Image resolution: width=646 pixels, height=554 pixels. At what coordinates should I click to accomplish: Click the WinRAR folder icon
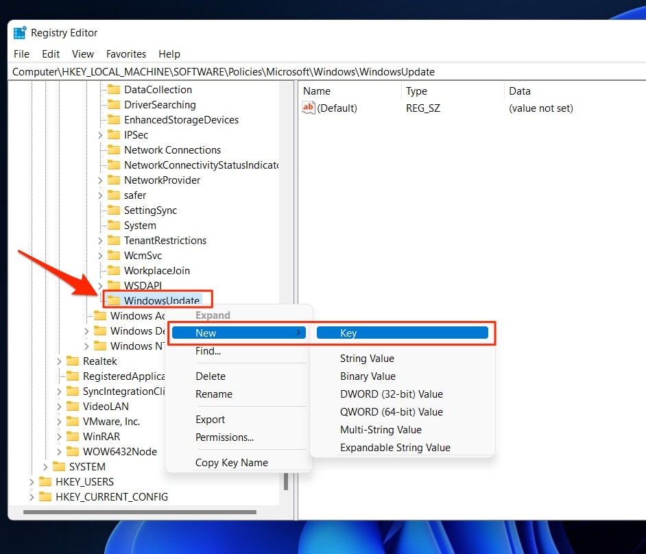[x=73, y=436]
